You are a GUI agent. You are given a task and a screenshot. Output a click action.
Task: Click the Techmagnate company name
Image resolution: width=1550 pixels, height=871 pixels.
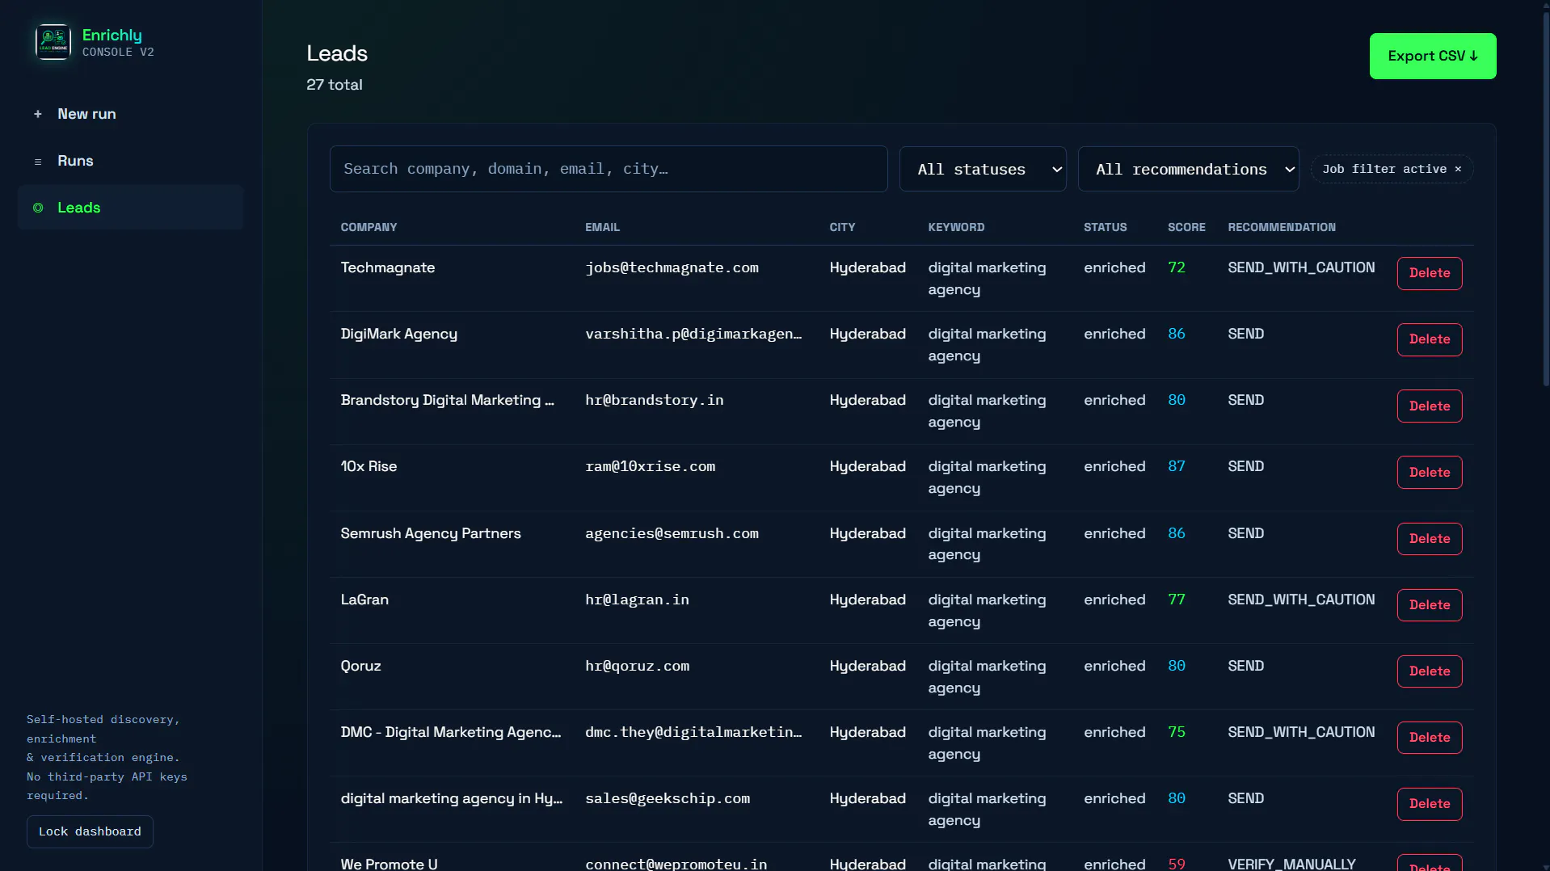(387, 267)
